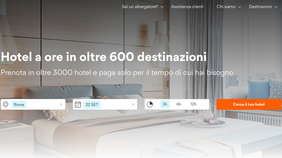
Task: Click the calendar icon
Action: pyautogui.click(x=78, y=105)
